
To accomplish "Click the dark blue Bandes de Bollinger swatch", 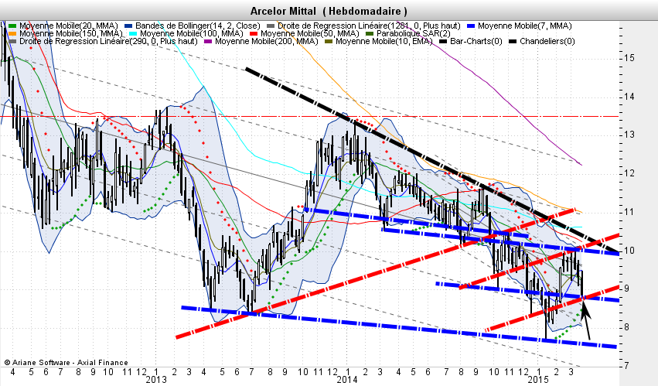I will pos(128,26).
